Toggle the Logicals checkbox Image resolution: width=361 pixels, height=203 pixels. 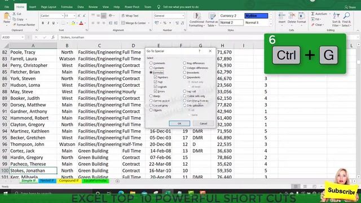156,86
